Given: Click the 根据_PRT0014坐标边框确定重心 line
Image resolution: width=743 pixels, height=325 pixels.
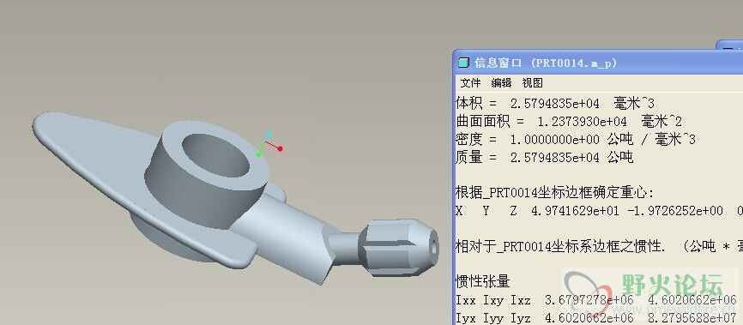Looking at the screenshot, I should tap(554, 193).
